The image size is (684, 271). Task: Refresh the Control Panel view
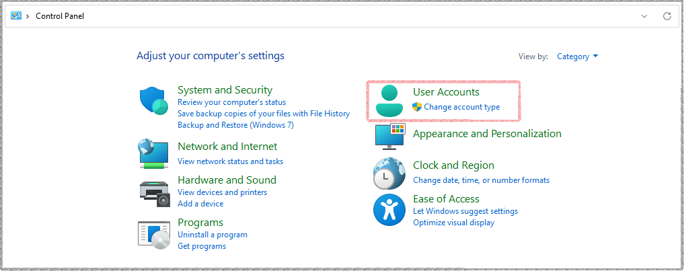tap(667, 16)
